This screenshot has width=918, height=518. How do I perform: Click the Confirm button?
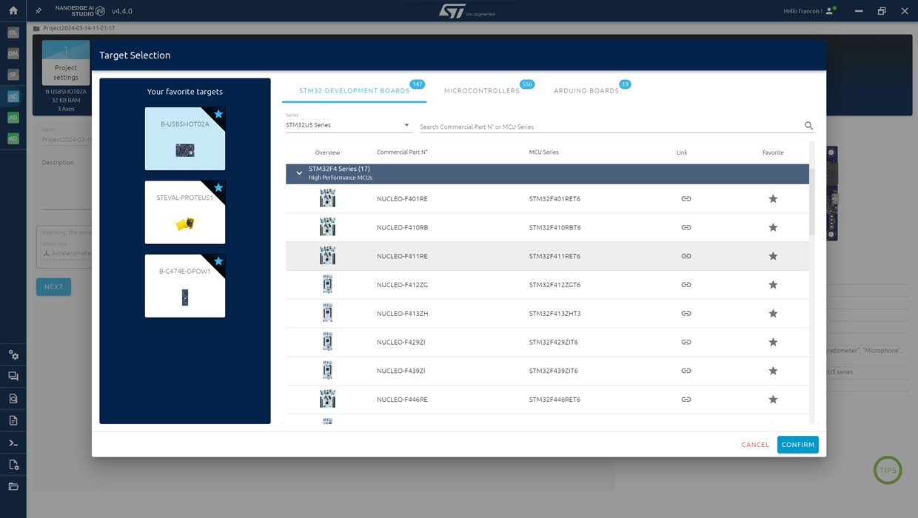point(797,445)
